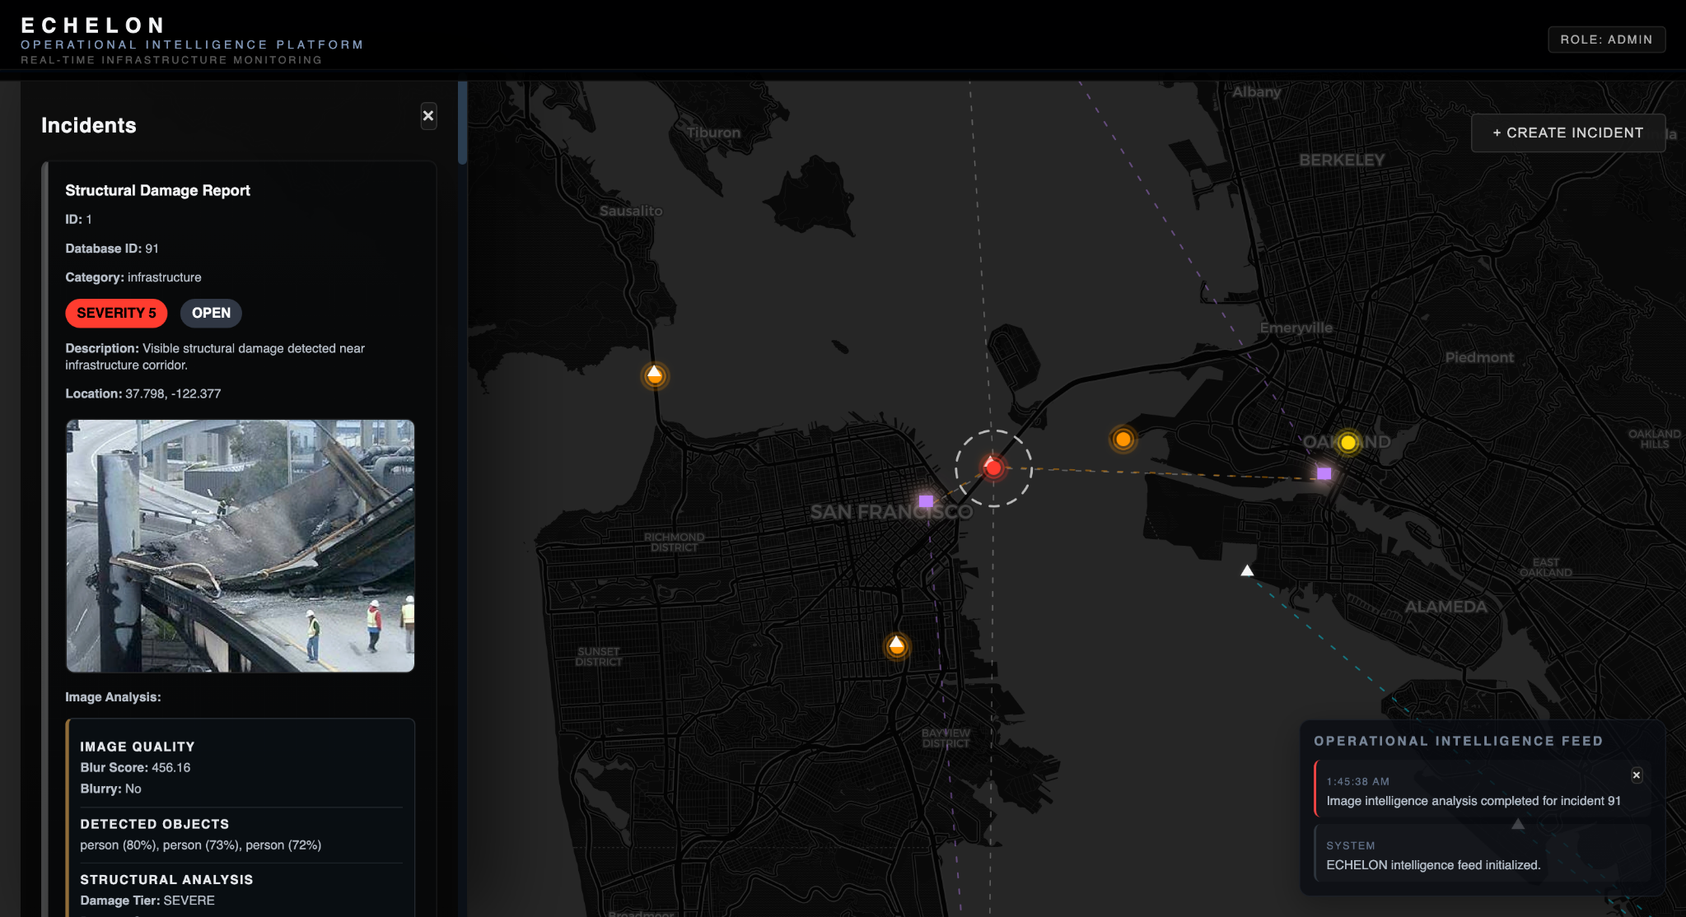Click the ECHELON platform logo text
The width and height of the screenshot is (1686, 917).
(93, 26)
